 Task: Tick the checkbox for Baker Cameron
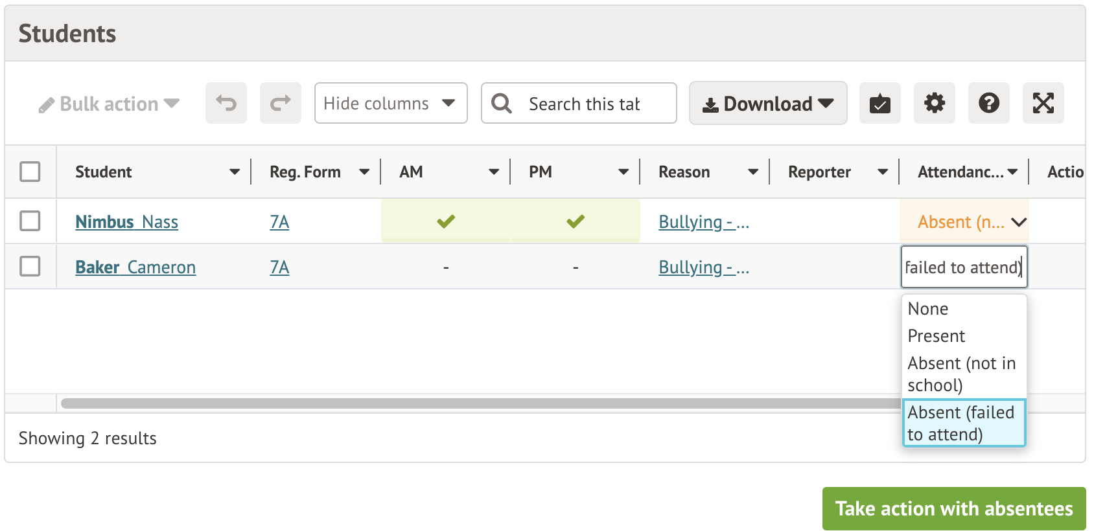click(x=30, y=267)
